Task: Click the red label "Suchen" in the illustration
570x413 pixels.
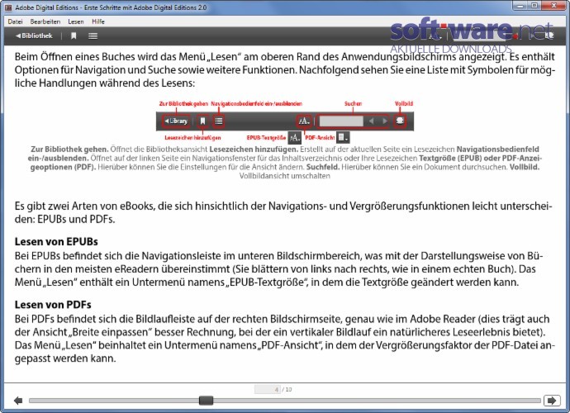Action: (353, 103)
